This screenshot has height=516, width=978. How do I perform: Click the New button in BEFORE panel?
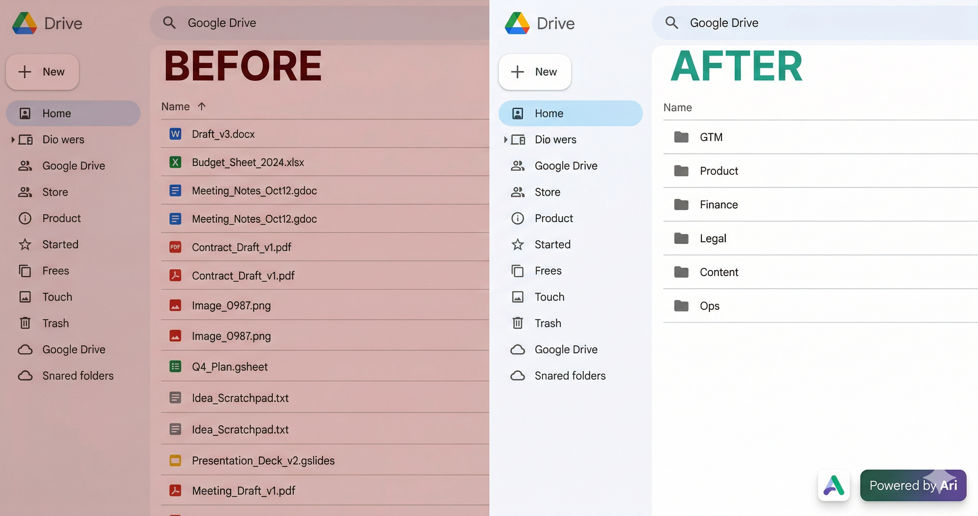pyautogui.click(x=43, y=72)
